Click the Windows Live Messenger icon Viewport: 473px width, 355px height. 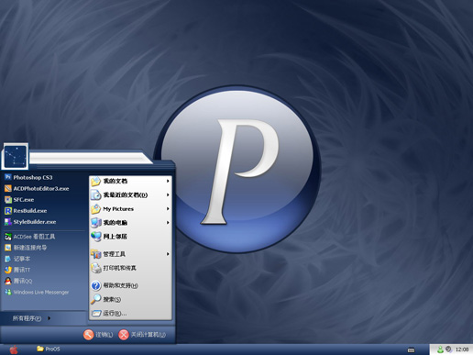click(8, 292)
